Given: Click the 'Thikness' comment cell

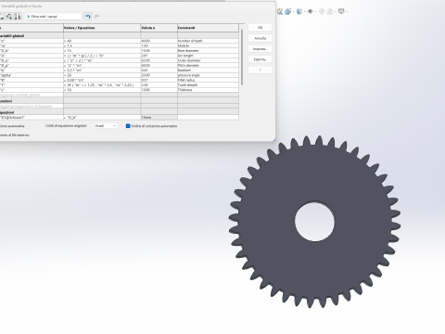Looking at the screenshot, I should 208,90.
